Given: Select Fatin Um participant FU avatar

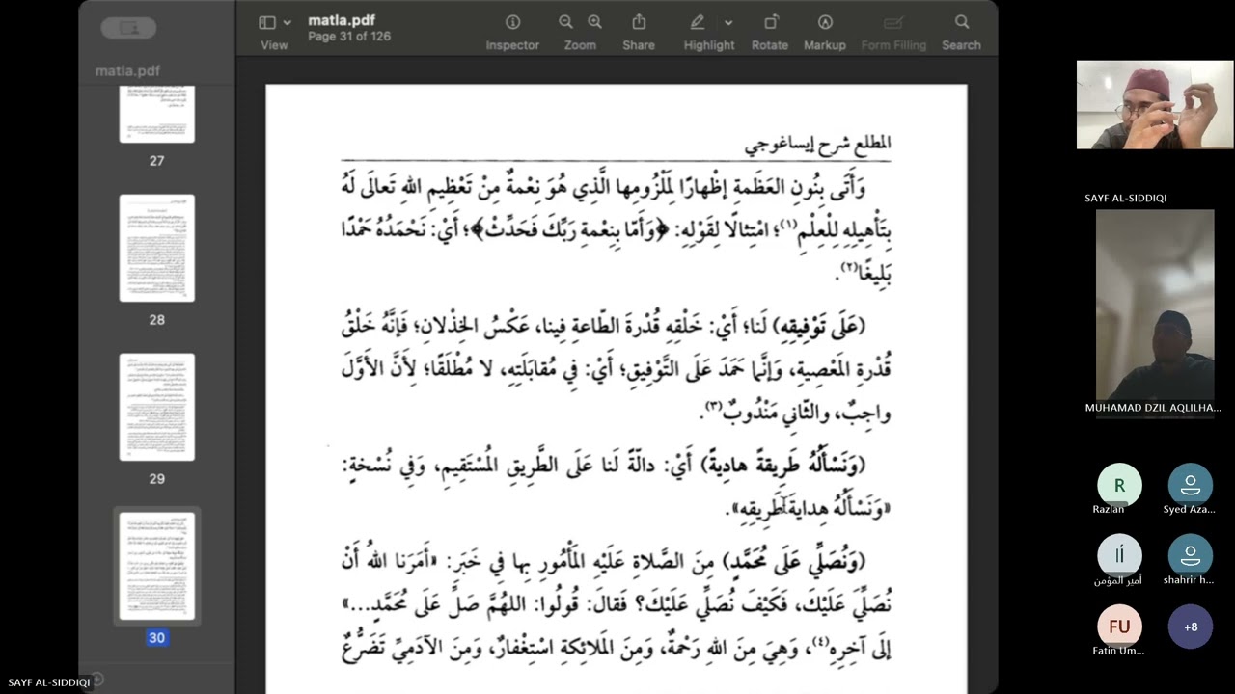Looking at the screenshot, I should [1119, 627].
